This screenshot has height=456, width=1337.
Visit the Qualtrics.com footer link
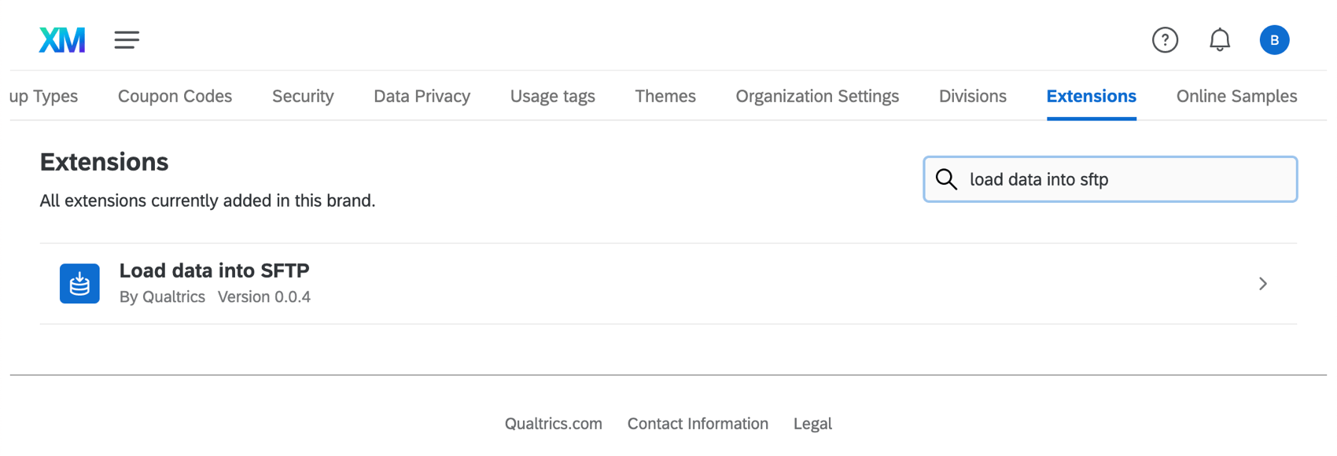[553, 423]
